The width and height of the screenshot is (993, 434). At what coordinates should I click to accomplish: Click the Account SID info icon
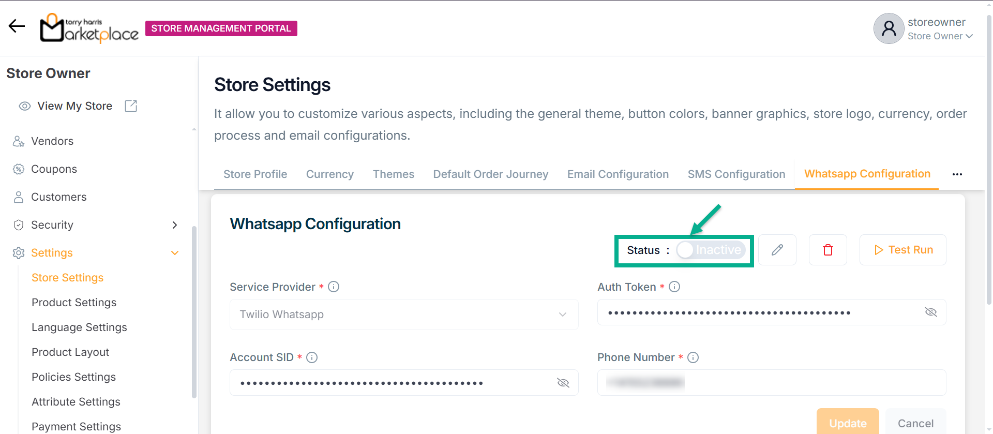tap(312, 357)
